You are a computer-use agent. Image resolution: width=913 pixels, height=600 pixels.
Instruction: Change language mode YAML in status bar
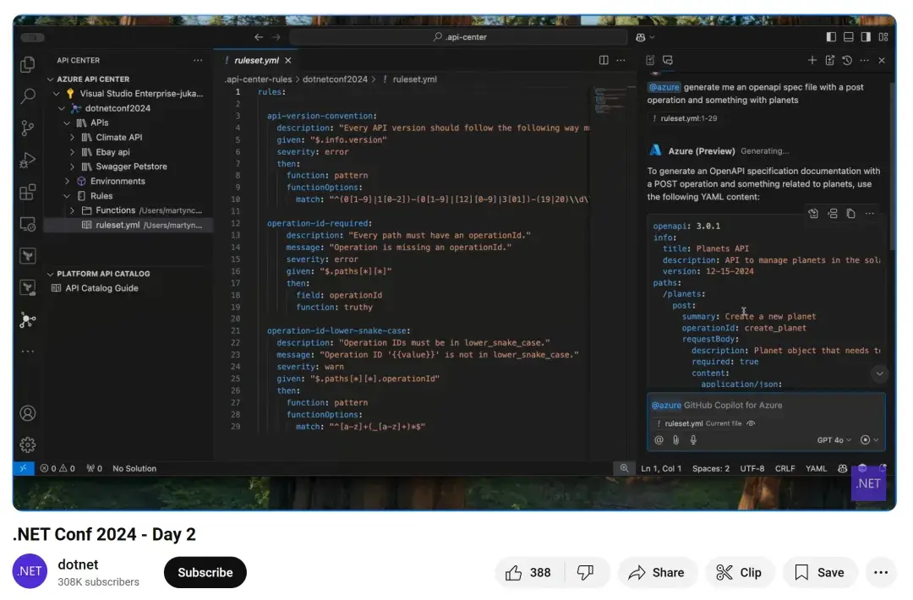tap(816, 468)
